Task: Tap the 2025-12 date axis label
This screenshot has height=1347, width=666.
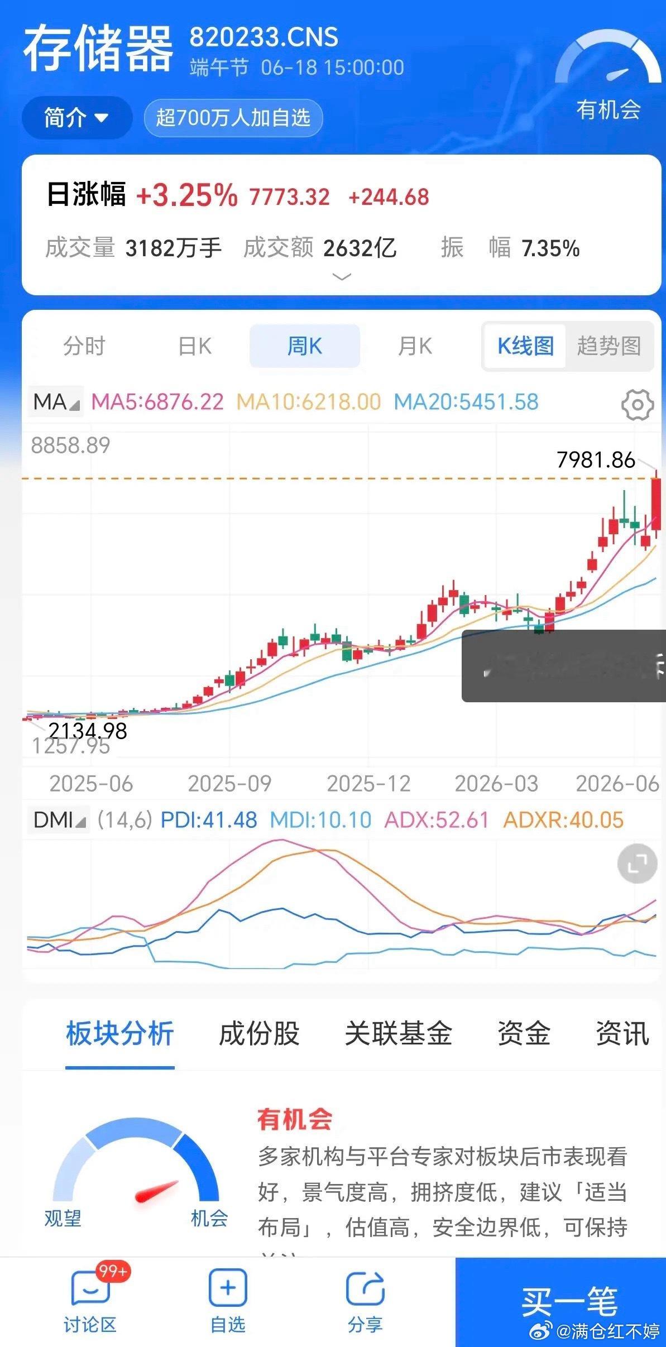Action: click(x=368, y=784)
